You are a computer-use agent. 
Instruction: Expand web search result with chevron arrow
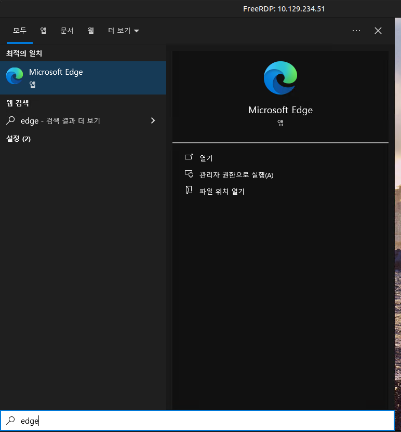coord(153,120)
